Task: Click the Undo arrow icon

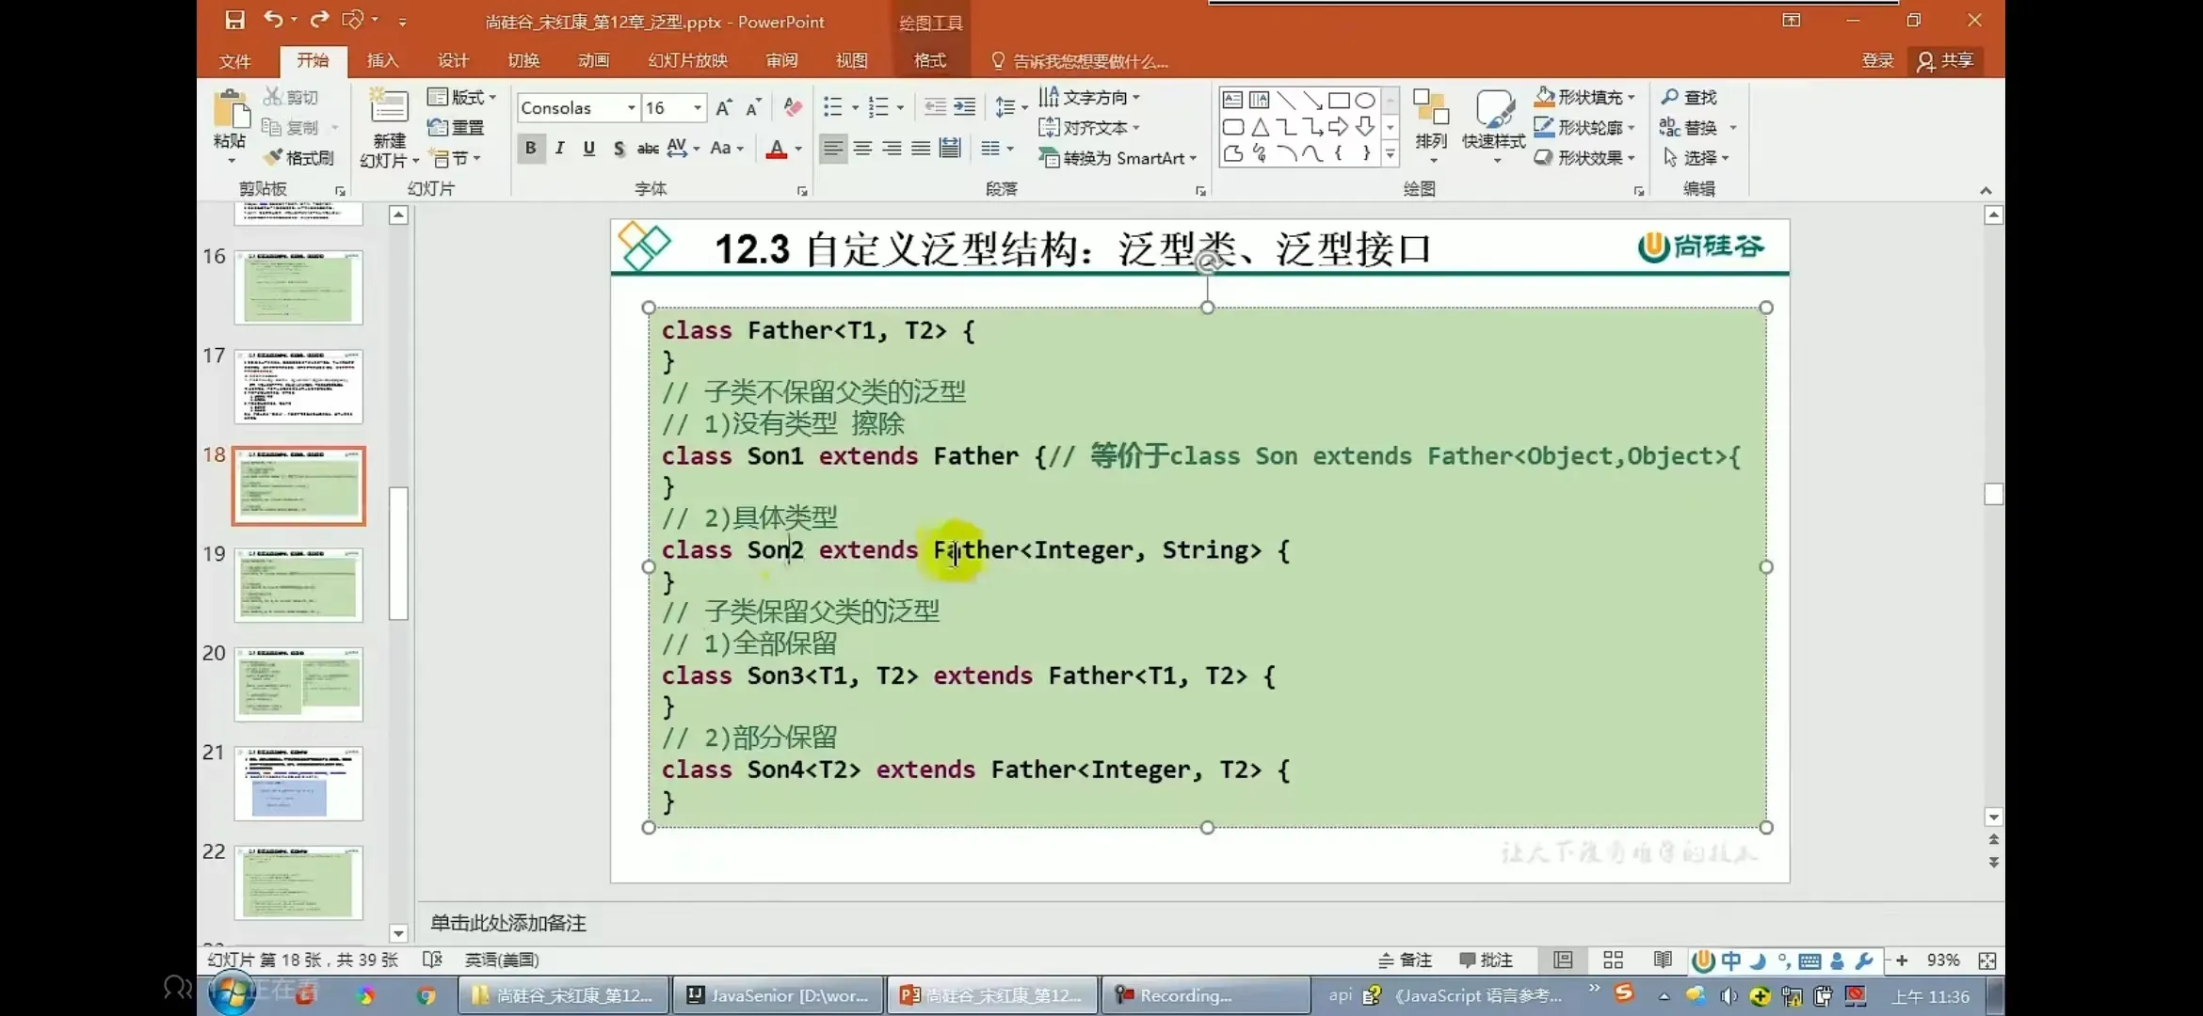Action: (273, 19)
